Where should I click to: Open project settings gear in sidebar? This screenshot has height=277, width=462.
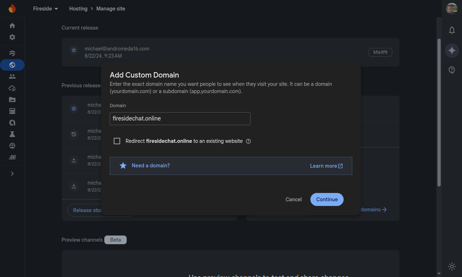click(x=12, y=37)
